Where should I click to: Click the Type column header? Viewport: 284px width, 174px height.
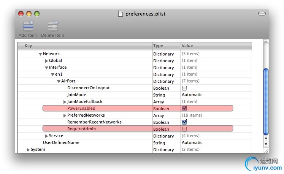pyautogui.click(x=166, y=46)
